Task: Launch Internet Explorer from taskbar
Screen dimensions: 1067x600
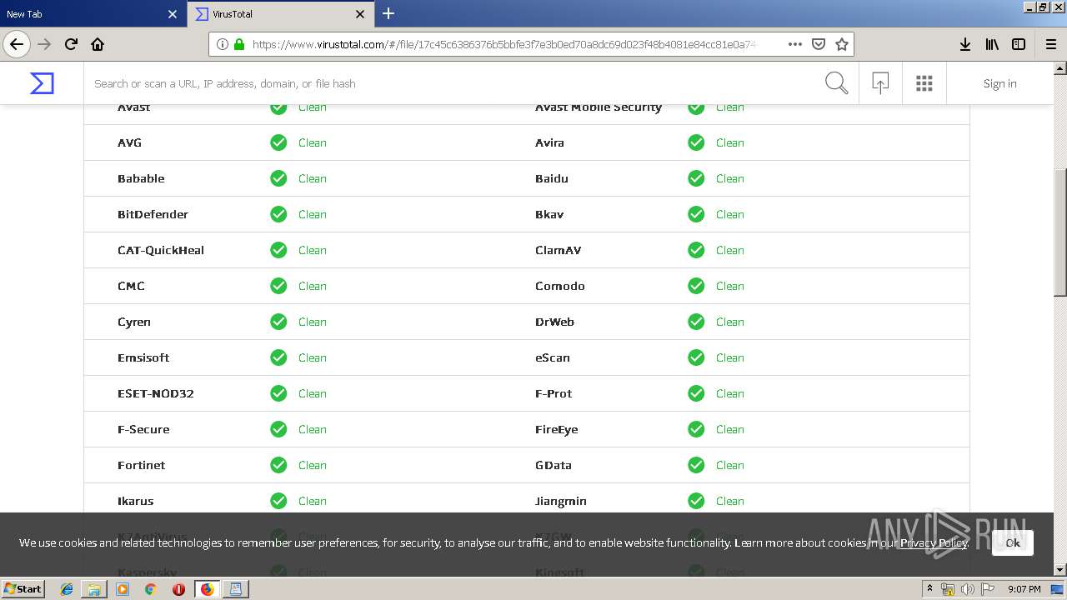Action: click(67, 589)
